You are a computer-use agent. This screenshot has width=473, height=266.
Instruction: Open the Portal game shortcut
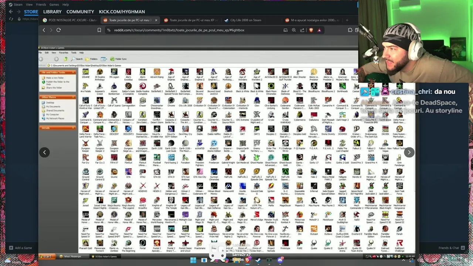[143, 245]
